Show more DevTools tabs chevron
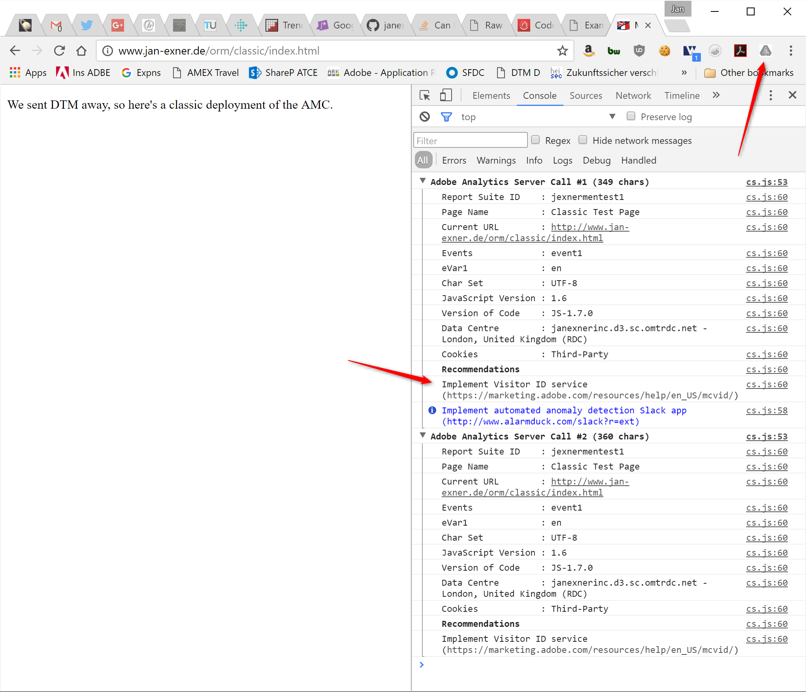The height and width of the screenshot is (692, 806). point(716,95)
